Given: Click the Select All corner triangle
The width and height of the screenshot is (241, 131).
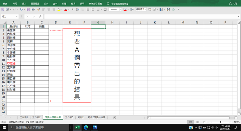Looking at the screenshot, I should [x=4, y=22].
